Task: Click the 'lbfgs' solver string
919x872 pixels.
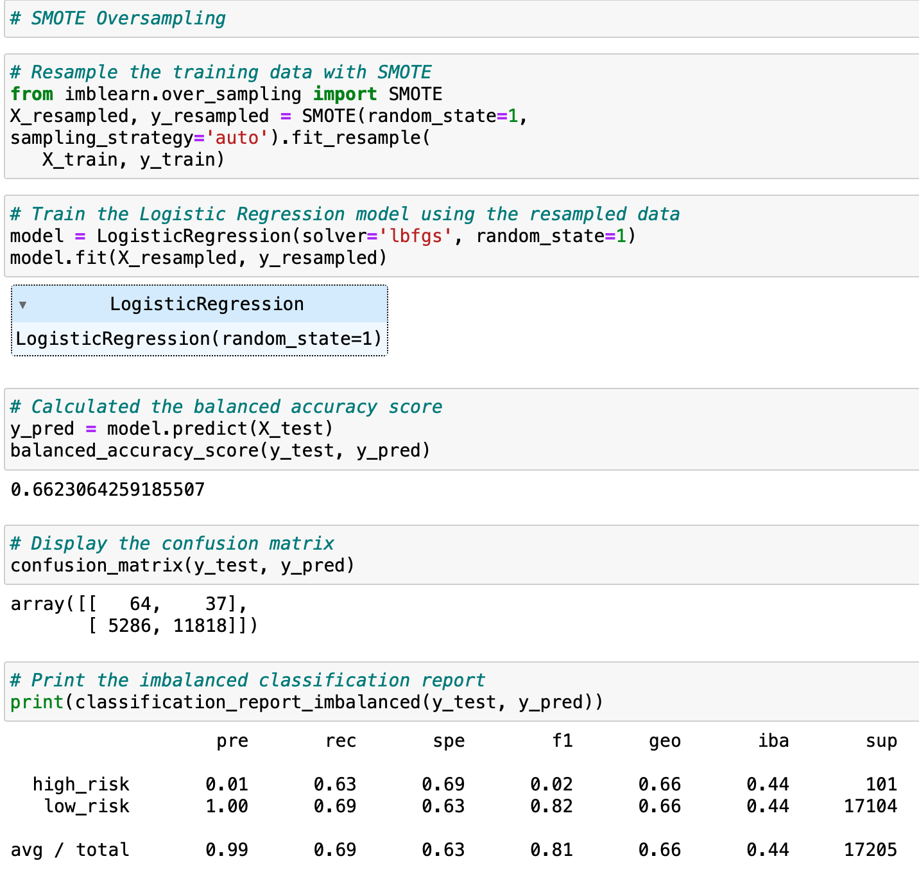Action: (417, 236)
